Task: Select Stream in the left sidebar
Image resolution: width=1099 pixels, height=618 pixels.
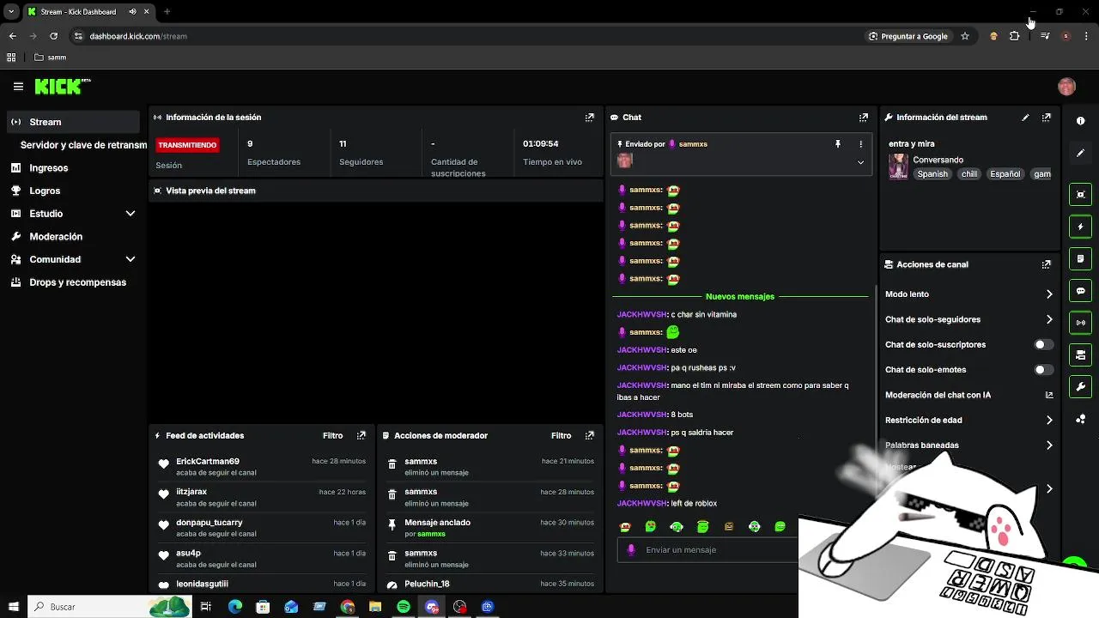Action: pyautogui.click(x=73, y=122)
